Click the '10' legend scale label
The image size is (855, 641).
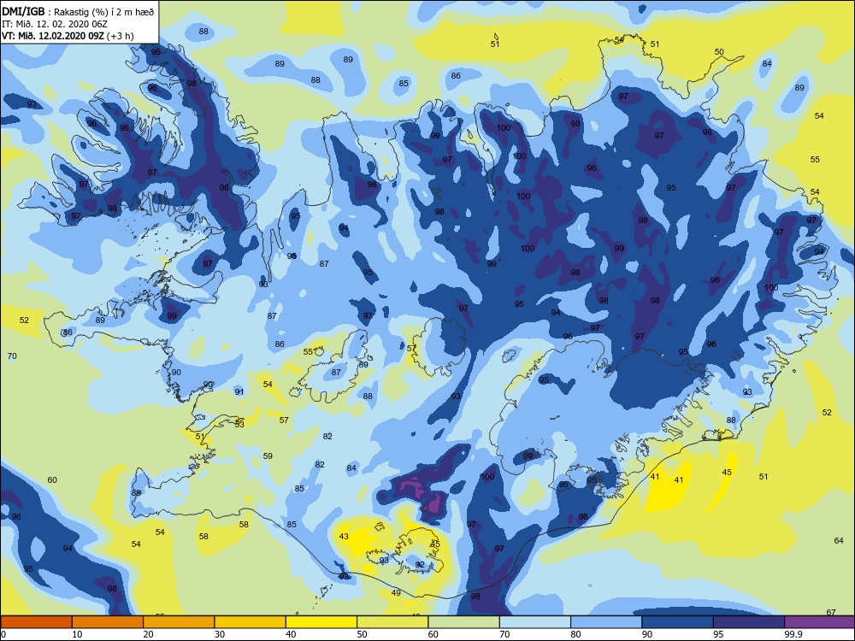point(77,634)
